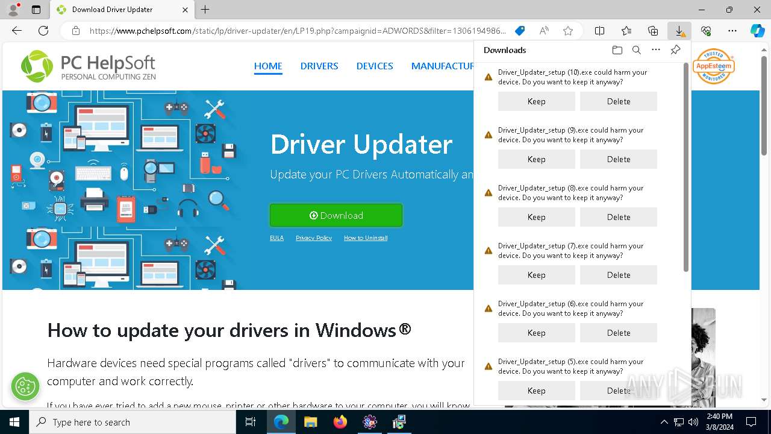
Task: Open the volume control tray icon
Action: pos(693,422)
